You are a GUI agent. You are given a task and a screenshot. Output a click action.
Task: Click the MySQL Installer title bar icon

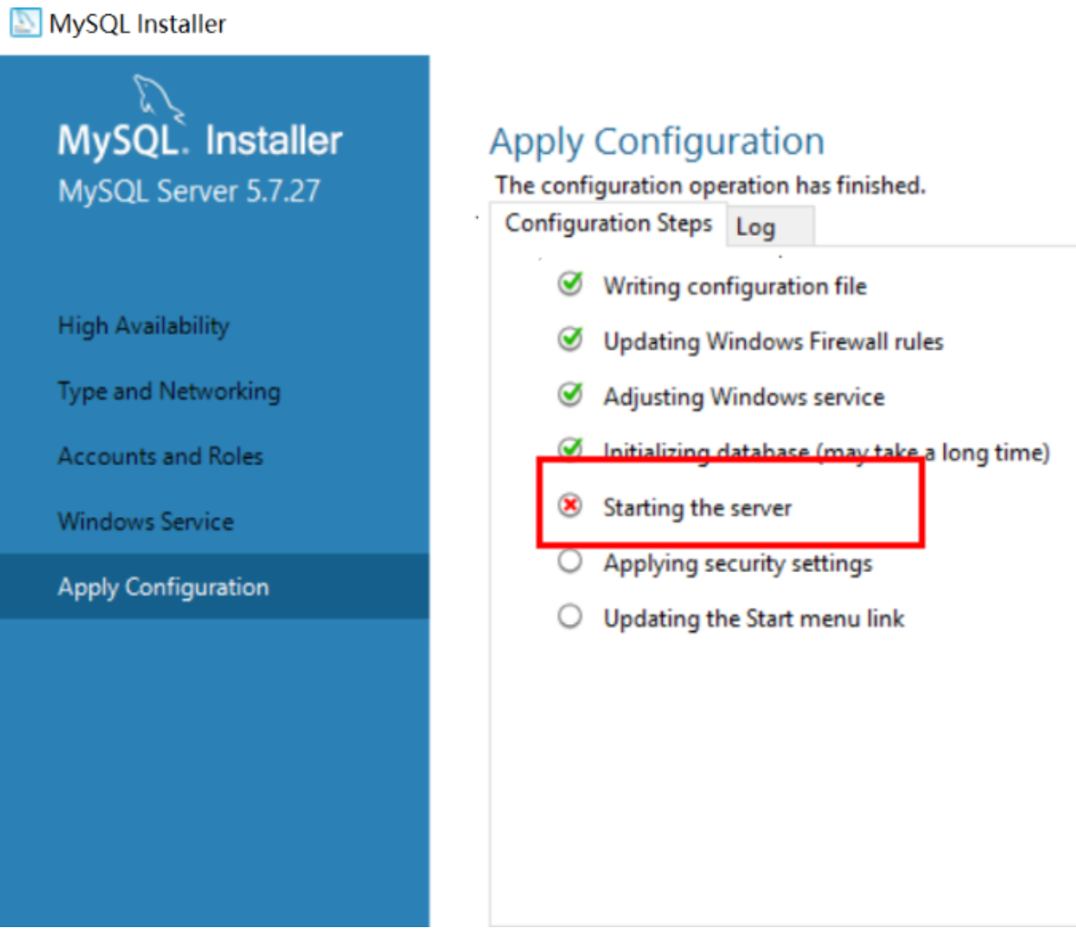coord(25,23)
